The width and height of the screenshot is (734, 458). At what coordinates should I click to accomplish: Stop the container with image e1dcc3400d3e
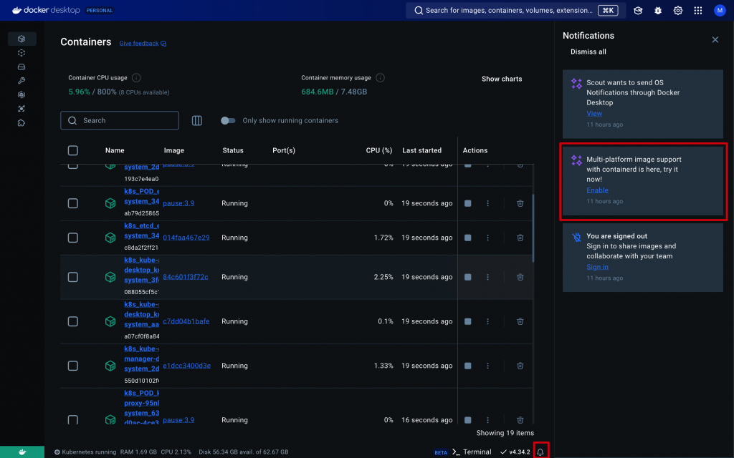[x=467, y=366]
